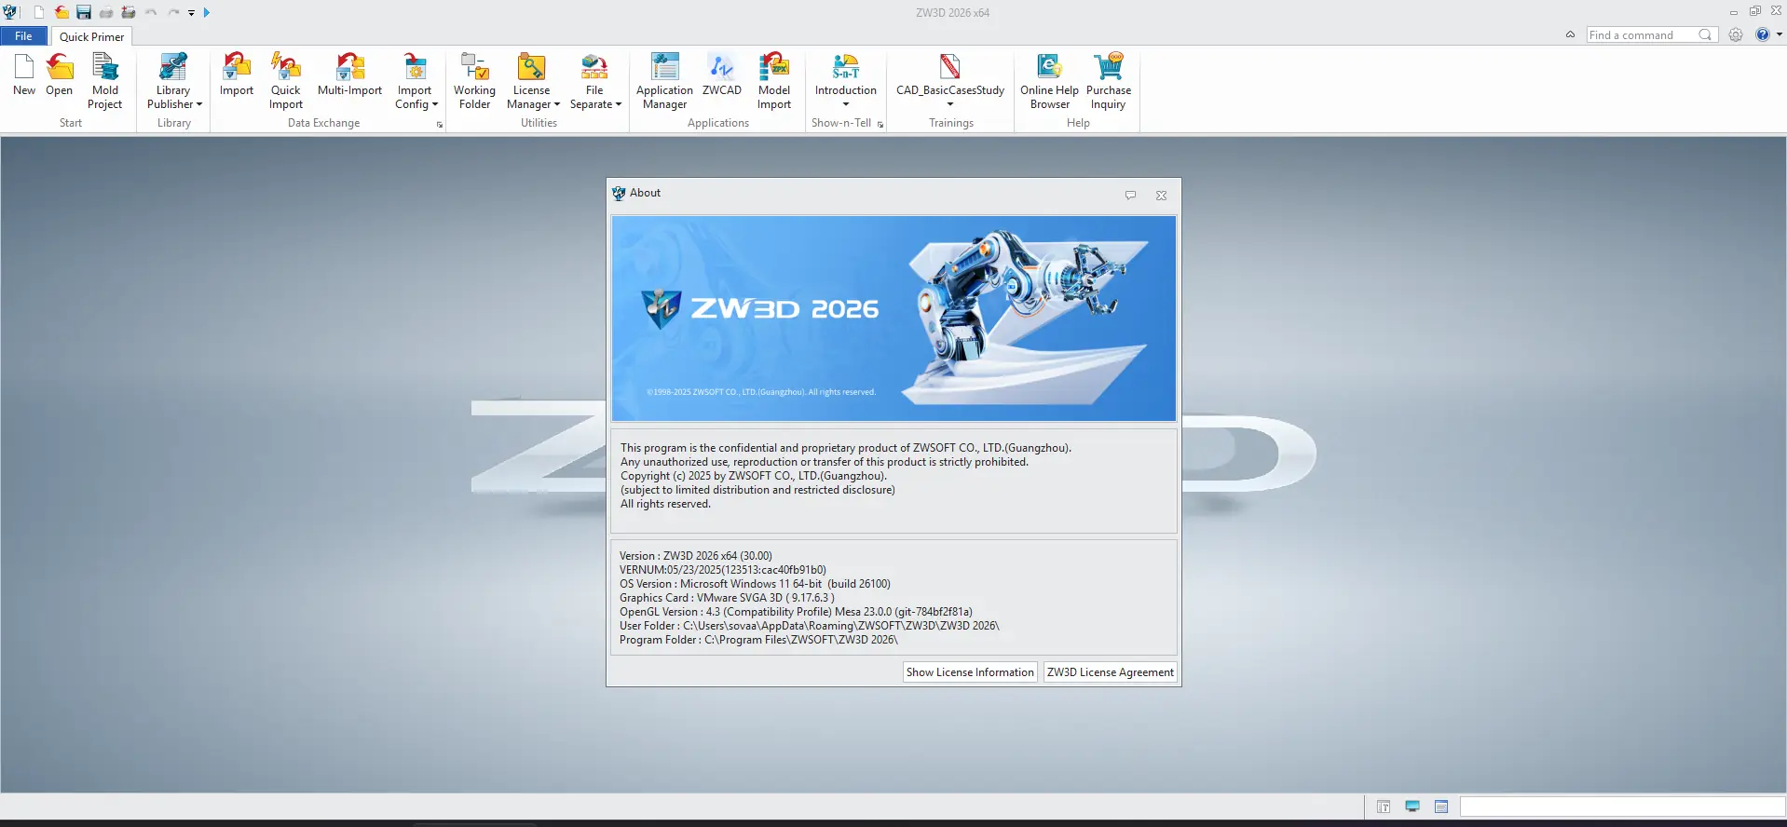Open a file using the Open ribbon button

pyautogui.click(x=60, y=75)
